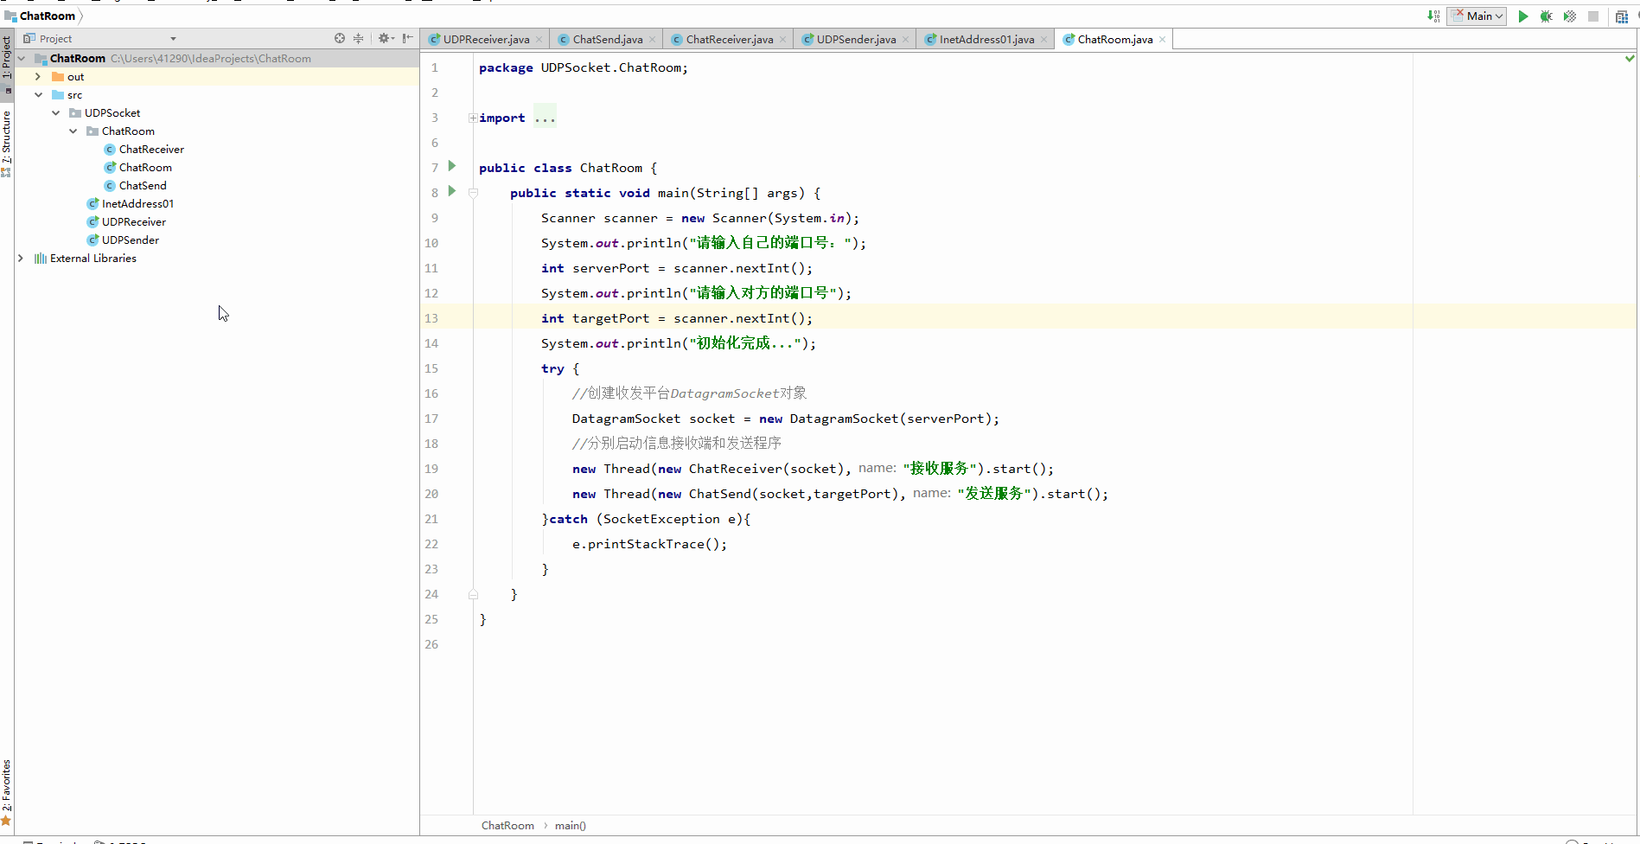This screenshot has width=1640, height=844.
Task: Collapse the ChatRoom package in tree
Action: 73,131
